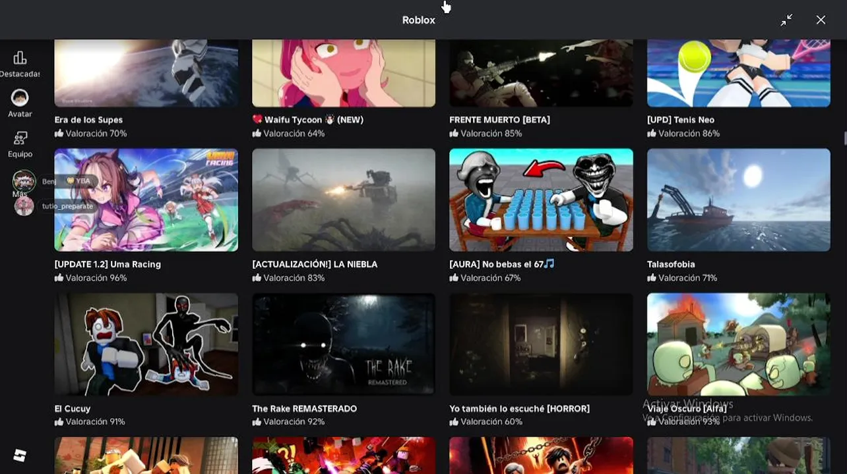Screen dimensions: 847x474
Task: Click the Avatar sidebar label
Action: pos(20,114)
